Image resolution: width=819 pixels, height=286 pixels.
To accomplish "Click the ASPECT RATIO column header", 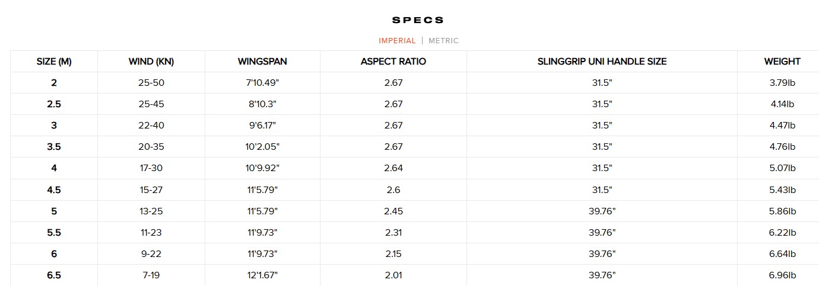I will [x=393, y=62].
